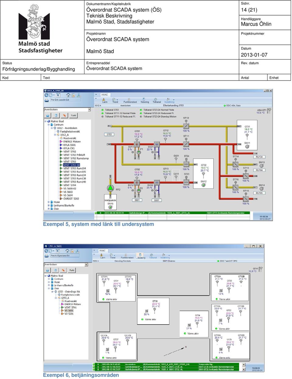
Task: Click the ST14 damper symbol
Action: [x=236, y=164]
